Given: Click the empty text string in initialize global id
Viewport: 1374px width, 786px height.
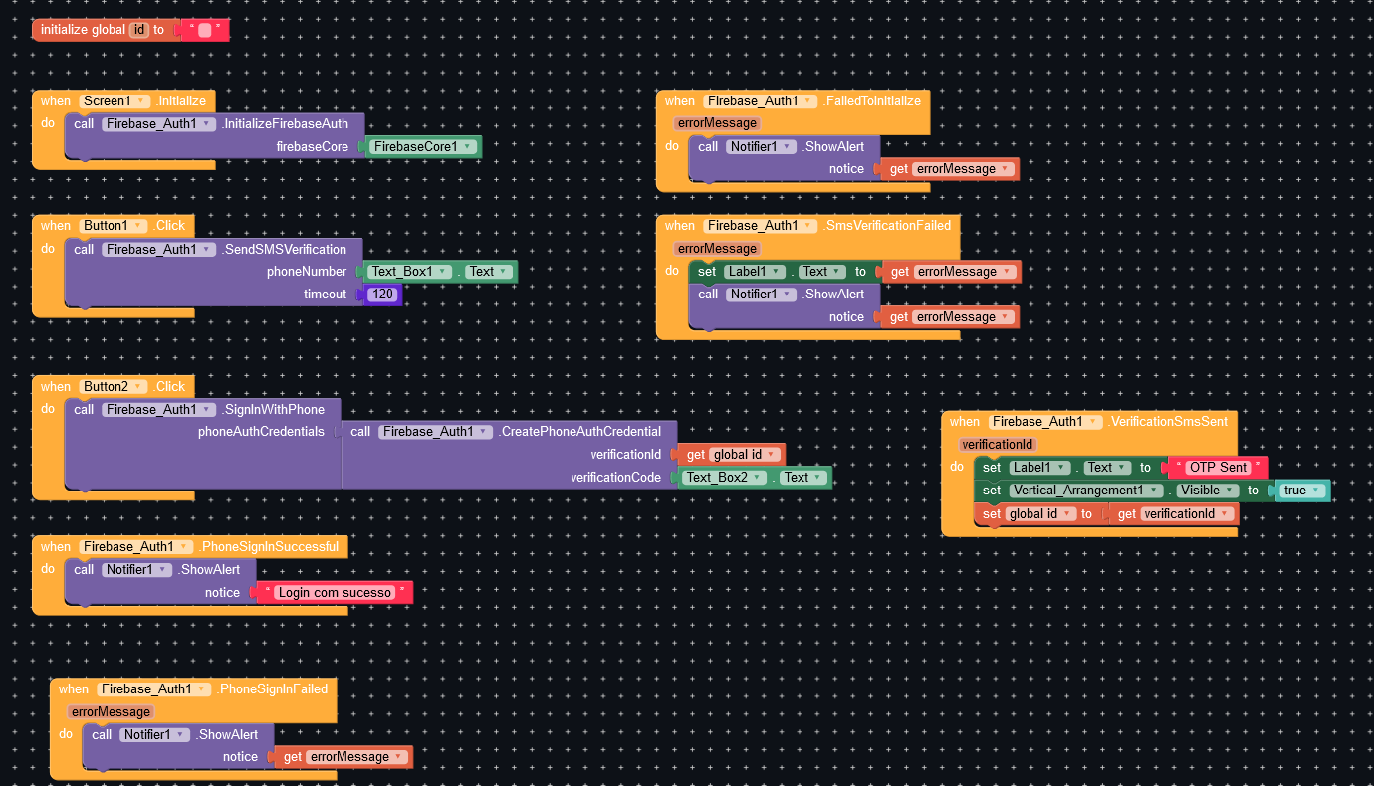Looking at the screenshot, I should point(204,30).
